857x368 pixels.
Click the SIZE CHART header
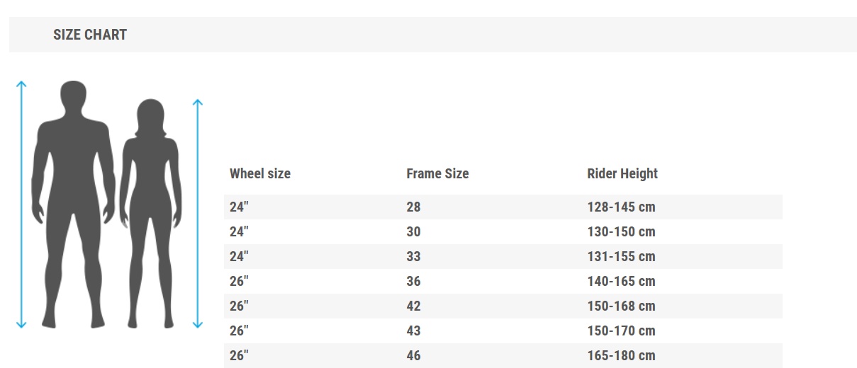(x=90, y=35)
